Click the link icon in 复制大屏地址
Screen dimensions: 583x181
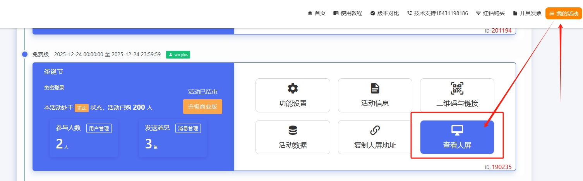[375, 130]
